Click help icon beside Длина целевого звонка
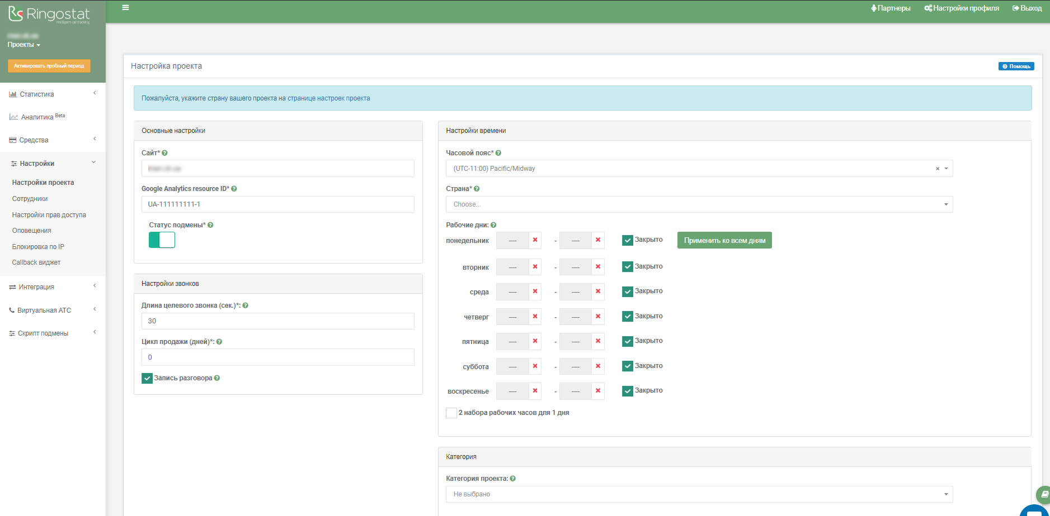Viewport: 1050px width, 516px height. pos(246,305)
